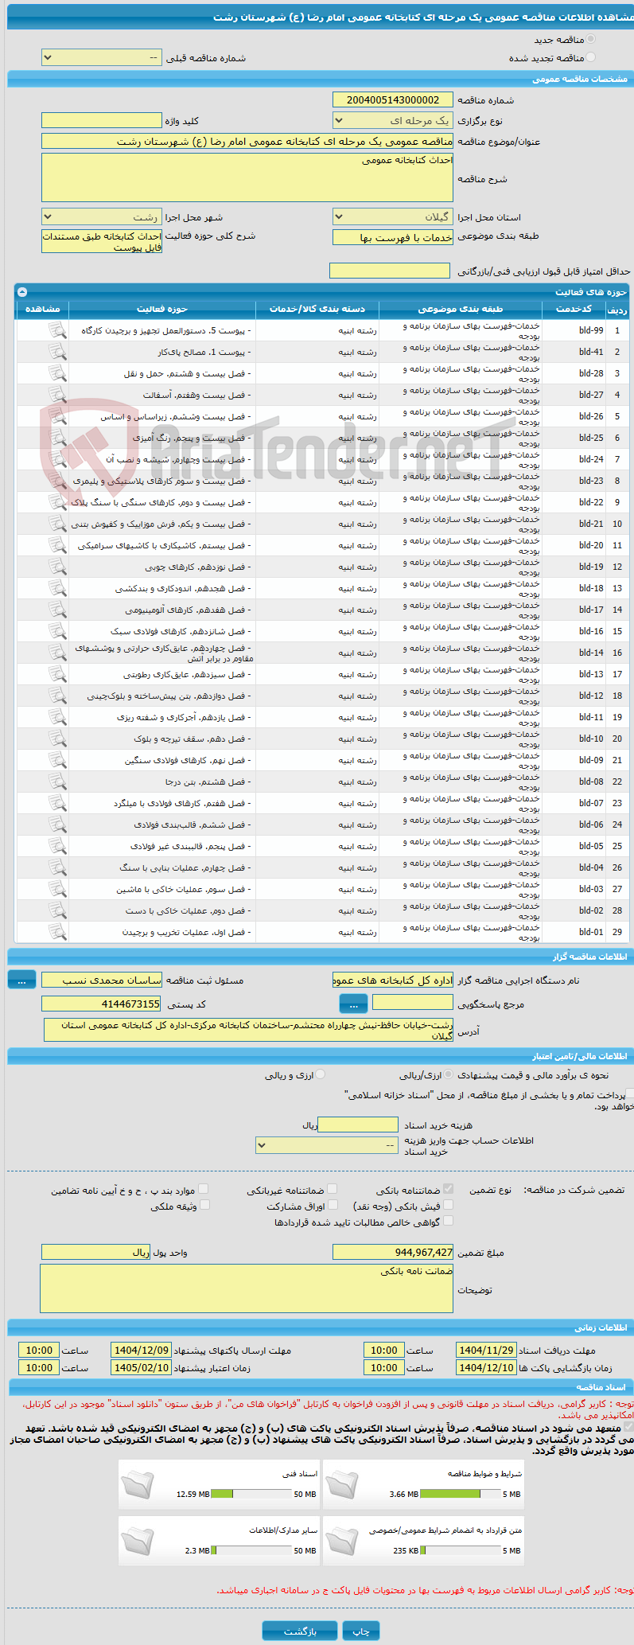Sort by the دسته بندی کالا/خدمات column header

[317, 309]
